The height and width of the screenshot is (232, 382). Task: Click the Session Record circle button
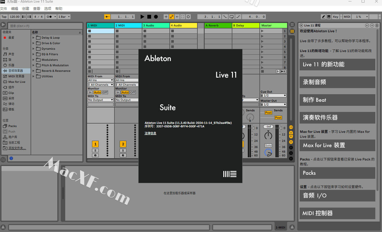pyautogui.click(x=188, y=17)
